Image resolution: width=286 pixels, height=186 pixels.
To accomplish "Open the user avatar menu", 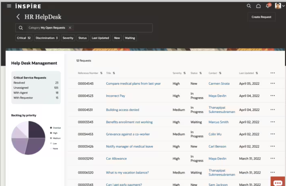I will coord(280,6).
